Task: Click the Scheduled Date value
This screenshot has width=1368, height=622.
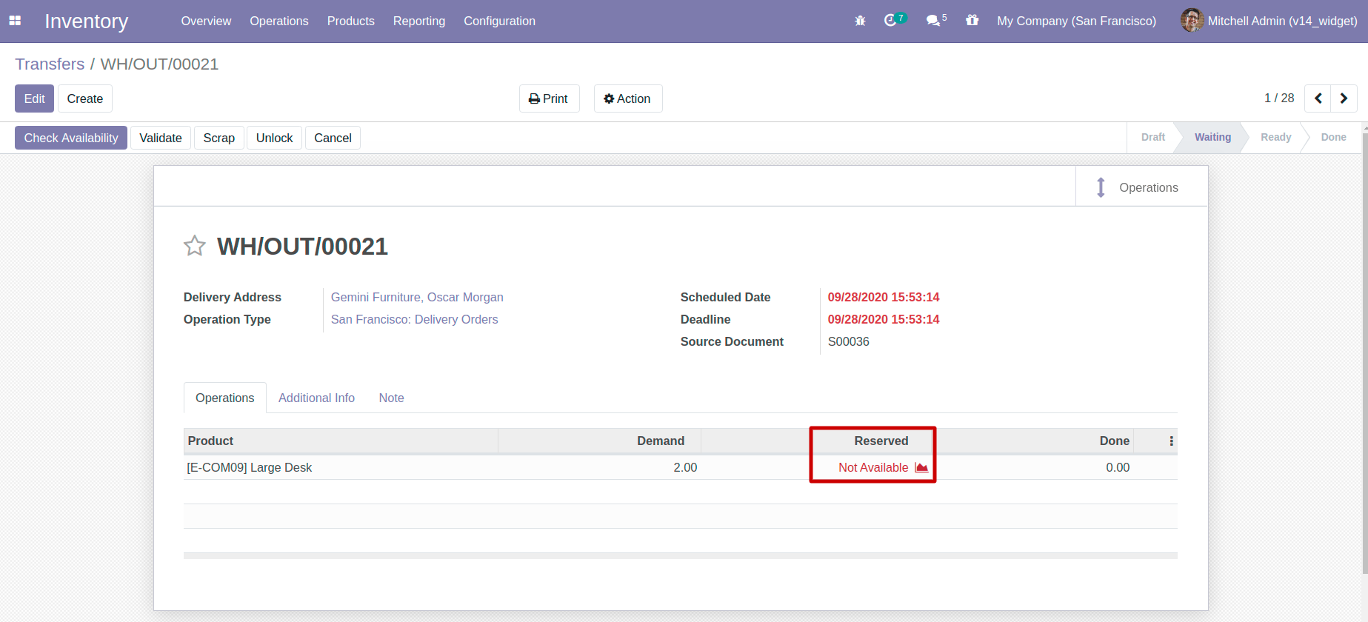Action: coord(883,297)
